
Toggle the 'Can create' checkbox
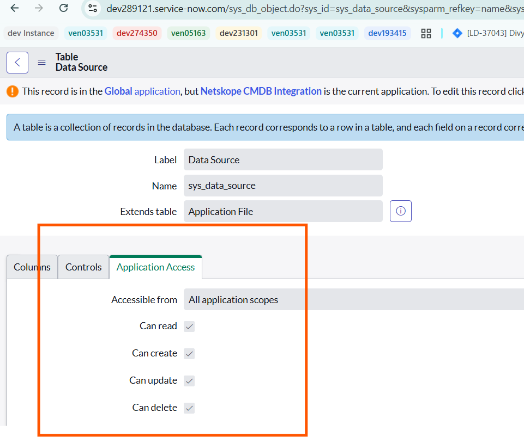pos(189,354)
